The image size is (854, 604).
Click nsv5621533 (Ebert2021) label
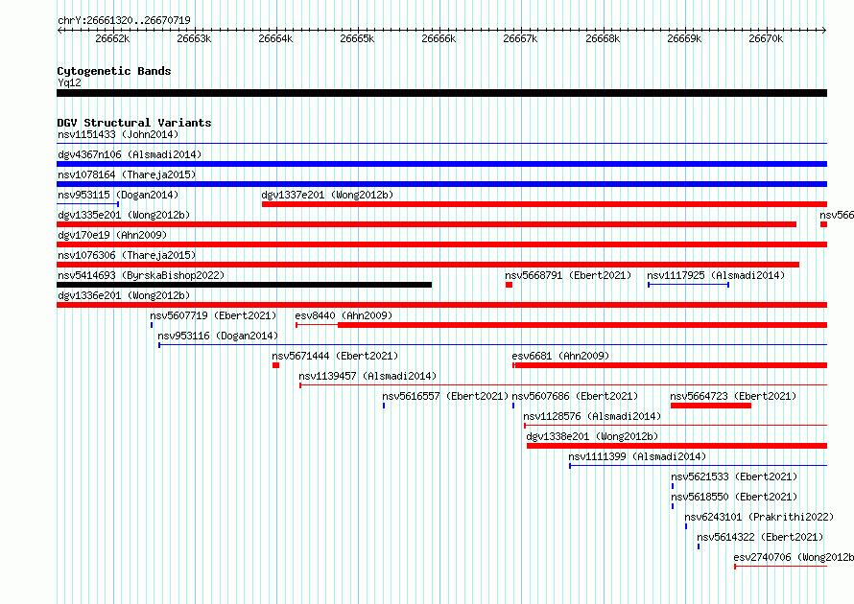pos(734,476)
